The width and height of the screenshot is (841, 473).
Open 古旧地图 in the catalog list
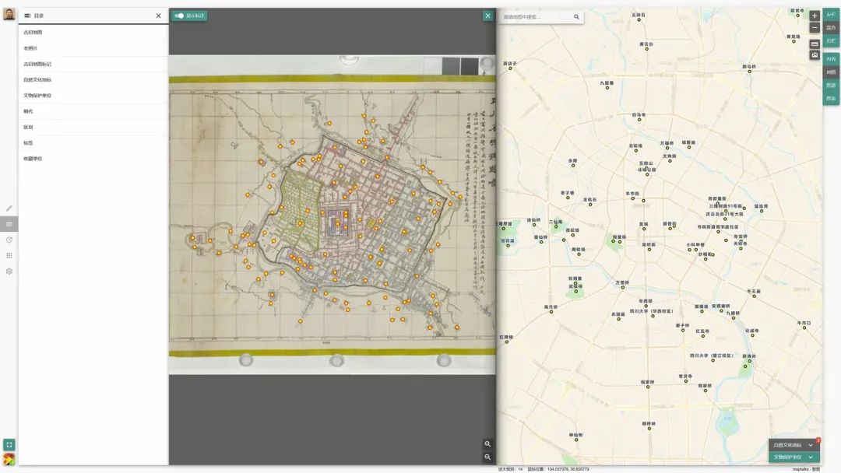click(33, 32)
